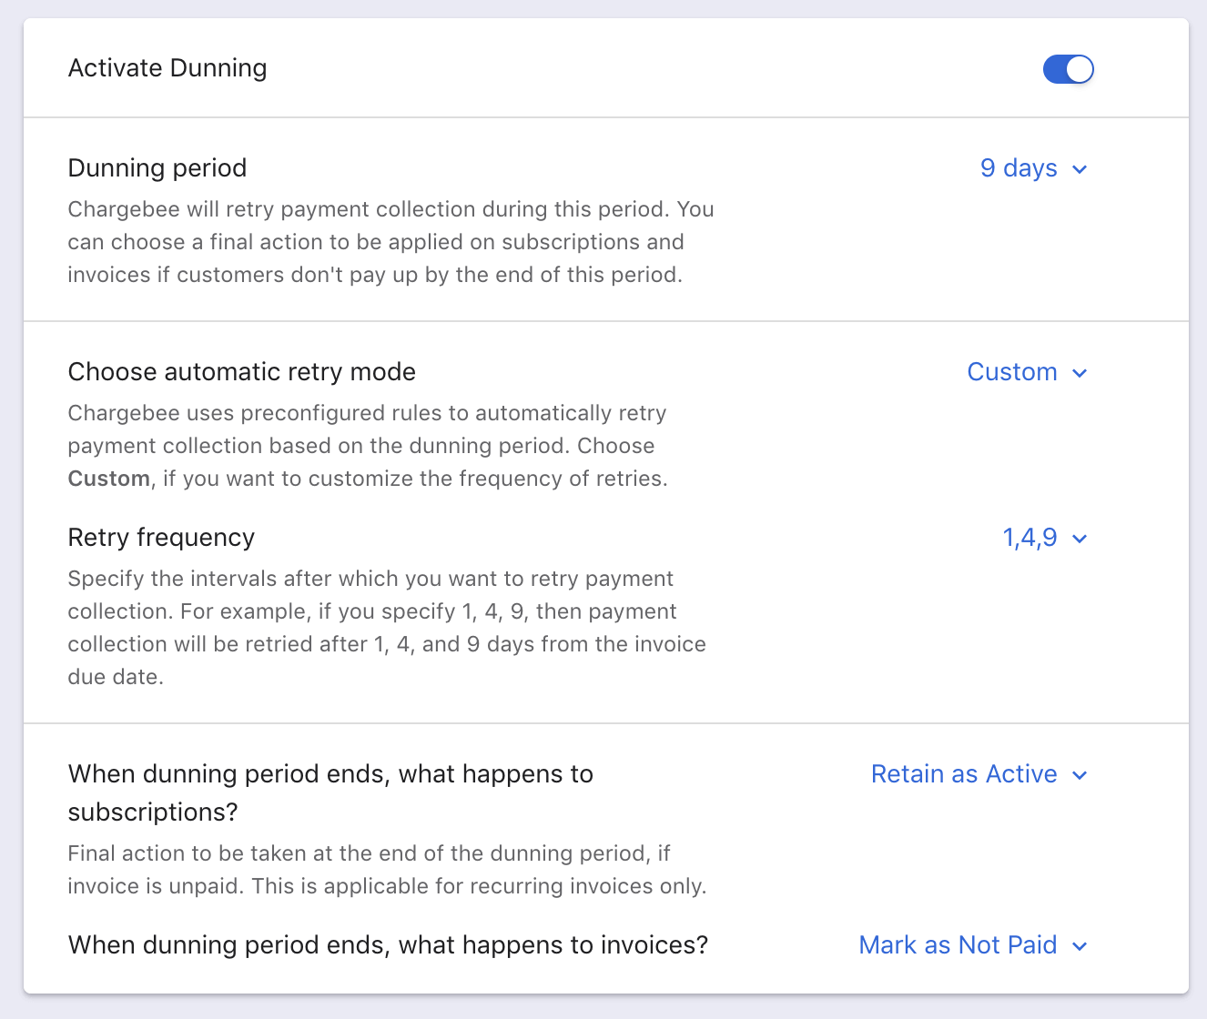Toggle the Activate Dunning switch
Screen dimensions: 1207x1019
pyautogui.click(x=1068, y=69)
